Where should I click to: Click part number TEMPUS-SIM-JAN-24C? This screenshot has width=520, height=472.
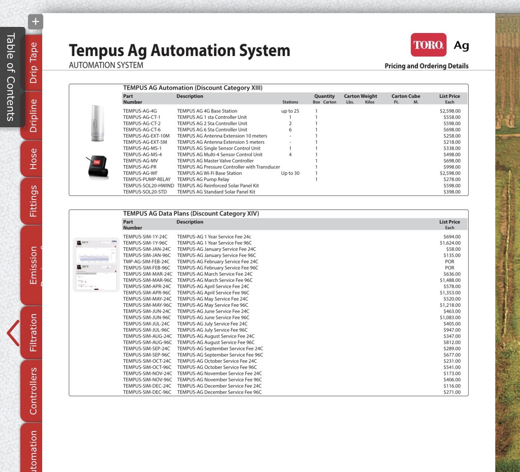[147, 249]
